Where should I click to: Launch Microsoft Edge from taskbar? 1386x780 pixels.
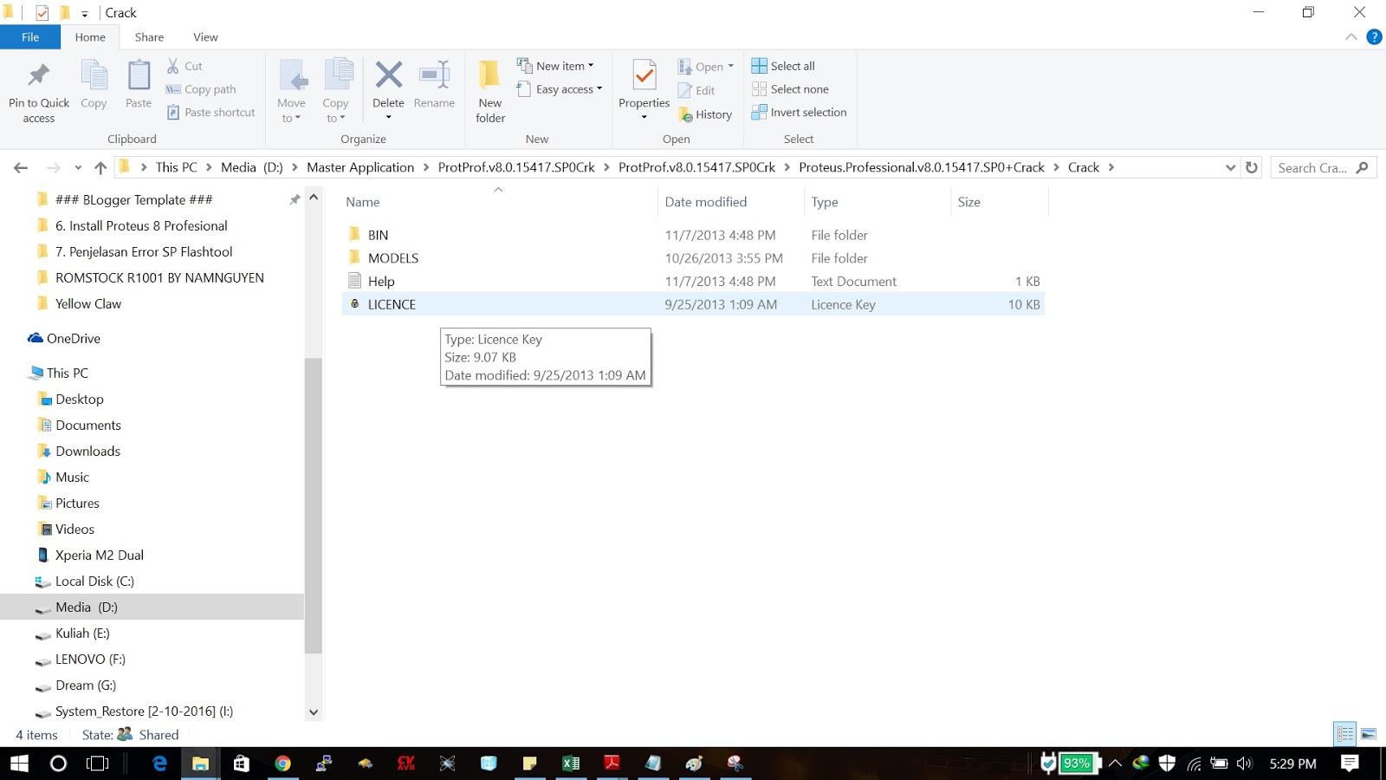tap(160, 764)
